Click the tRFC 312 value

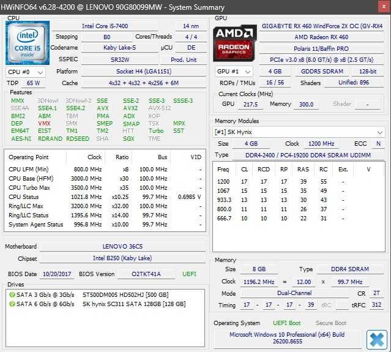click(376, 305)
